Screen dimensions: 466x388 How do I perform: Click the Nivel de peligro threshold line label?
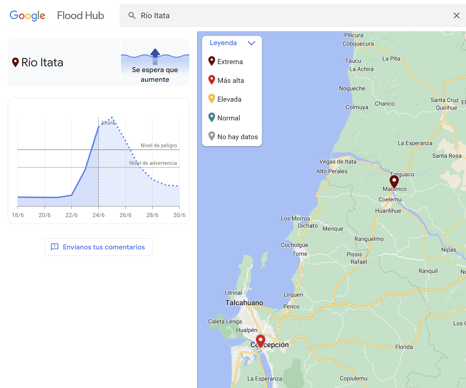tap(159, 145)
